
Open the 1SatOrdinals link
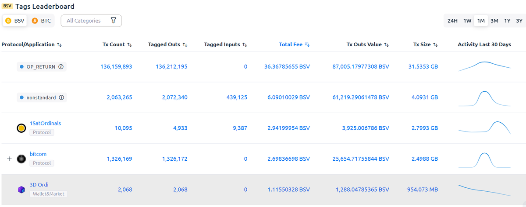pos(45,123)
